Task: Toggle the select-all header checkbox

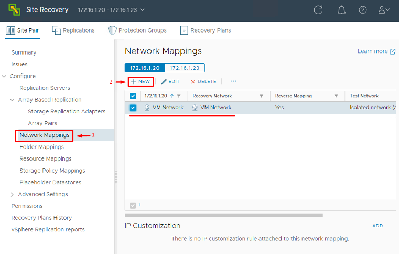Action: coord(133,96)
